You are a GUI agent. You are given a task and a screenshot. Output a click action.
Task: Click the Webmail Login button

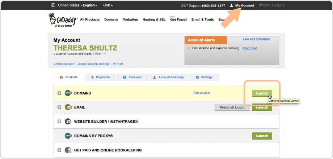tap(232, 107)
